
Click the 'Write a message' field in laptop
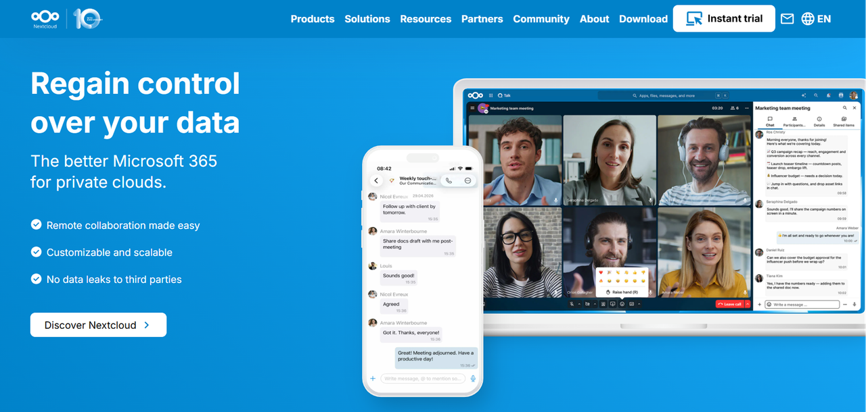tap(802, 305)
